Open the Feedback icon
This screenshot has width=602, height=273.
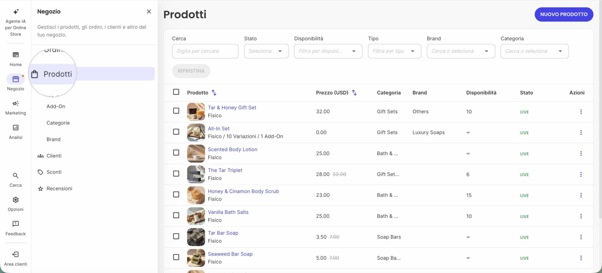(x=16, y=224)
